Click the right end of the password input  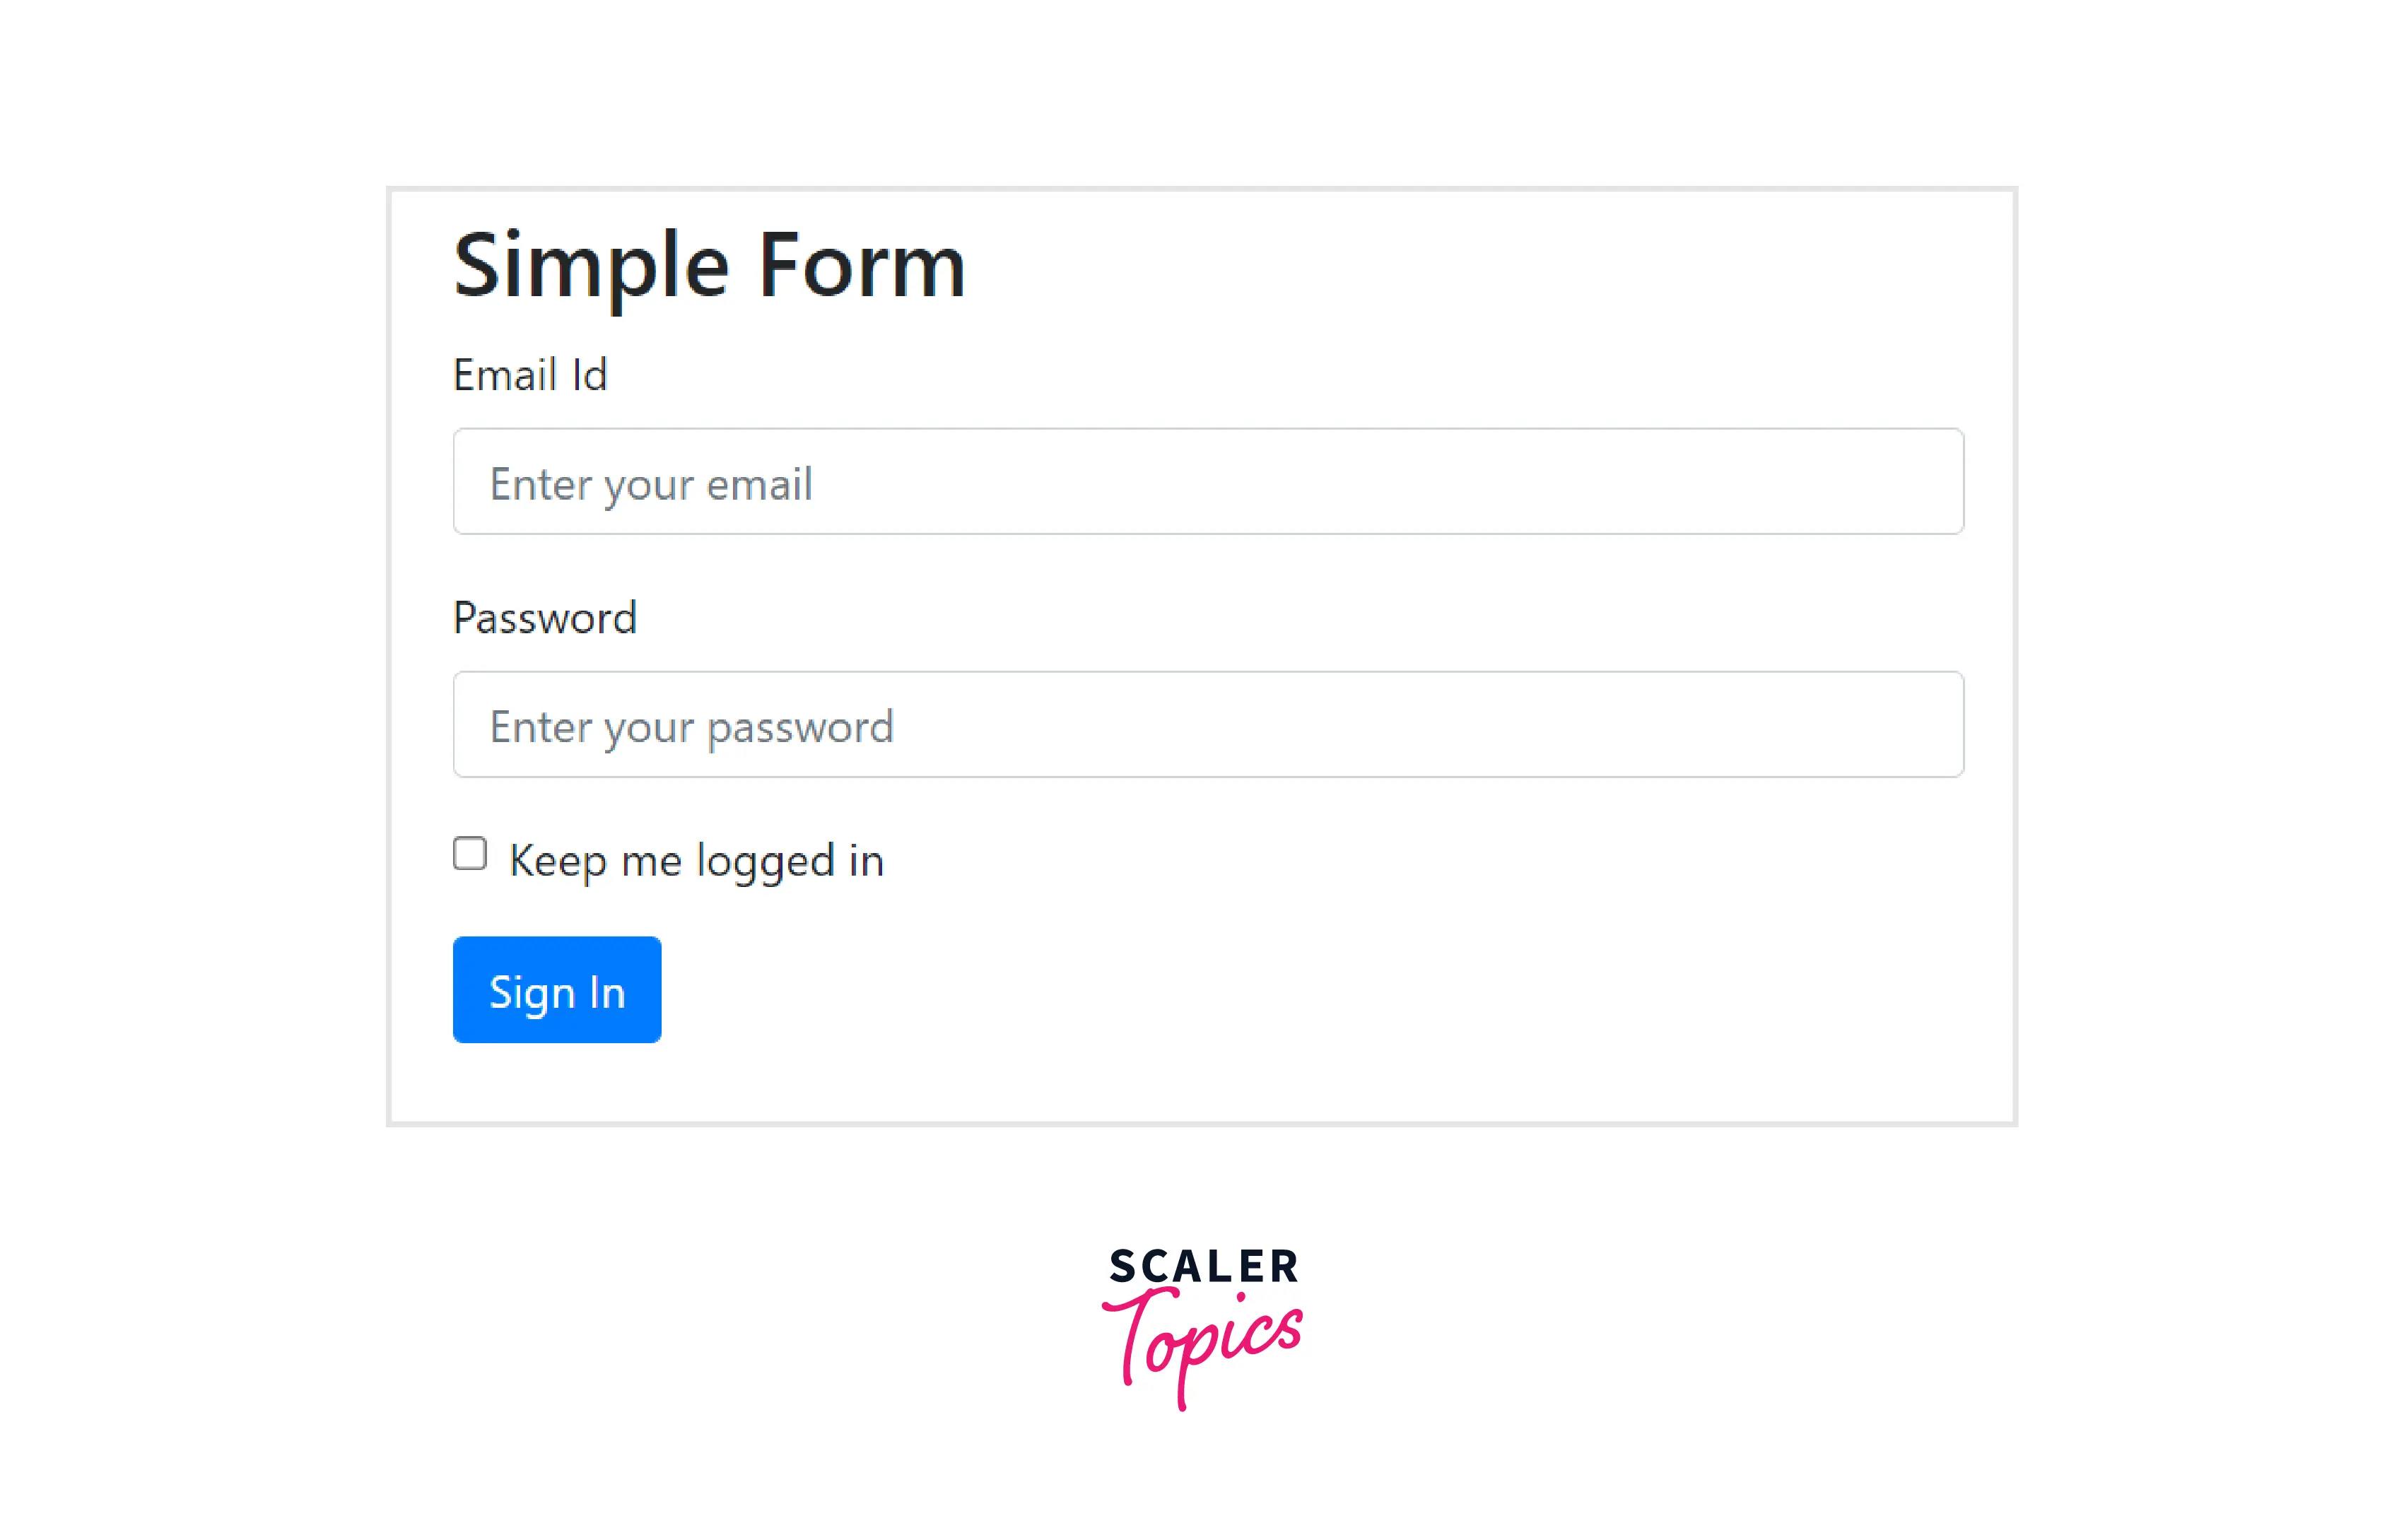(x=1900, y=725)
